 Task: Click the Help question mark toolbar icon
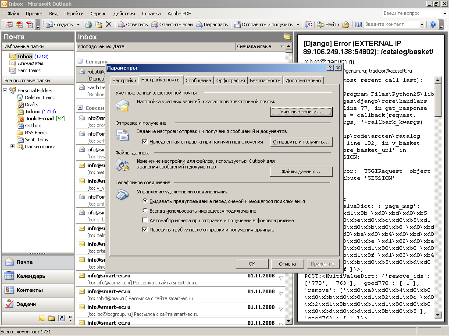tap(433, 24)
